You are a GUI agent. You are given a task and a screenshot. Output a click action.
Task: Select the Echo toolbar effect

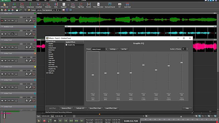pyautogui.click(x=56, y=5)
